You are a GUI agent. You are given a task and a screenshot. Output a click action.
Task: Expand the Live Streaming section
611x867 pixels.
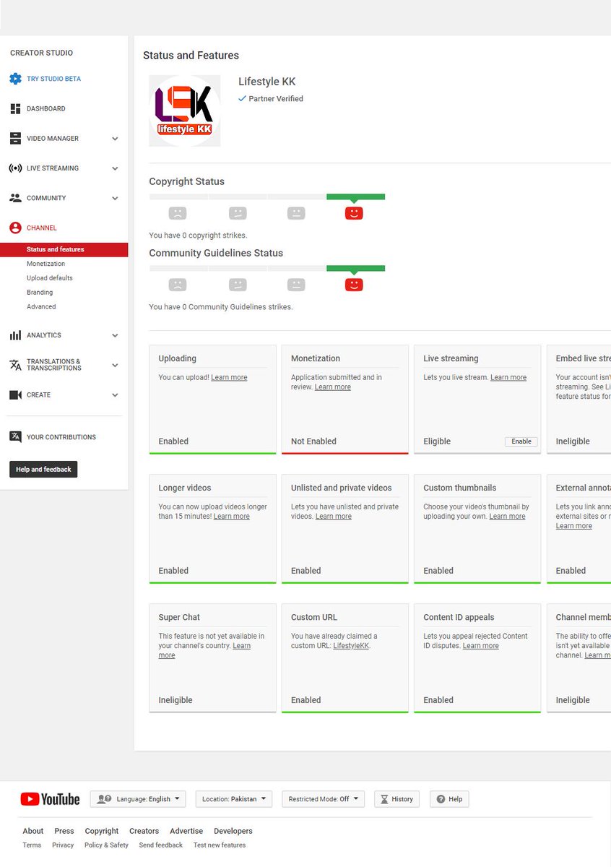115,168
